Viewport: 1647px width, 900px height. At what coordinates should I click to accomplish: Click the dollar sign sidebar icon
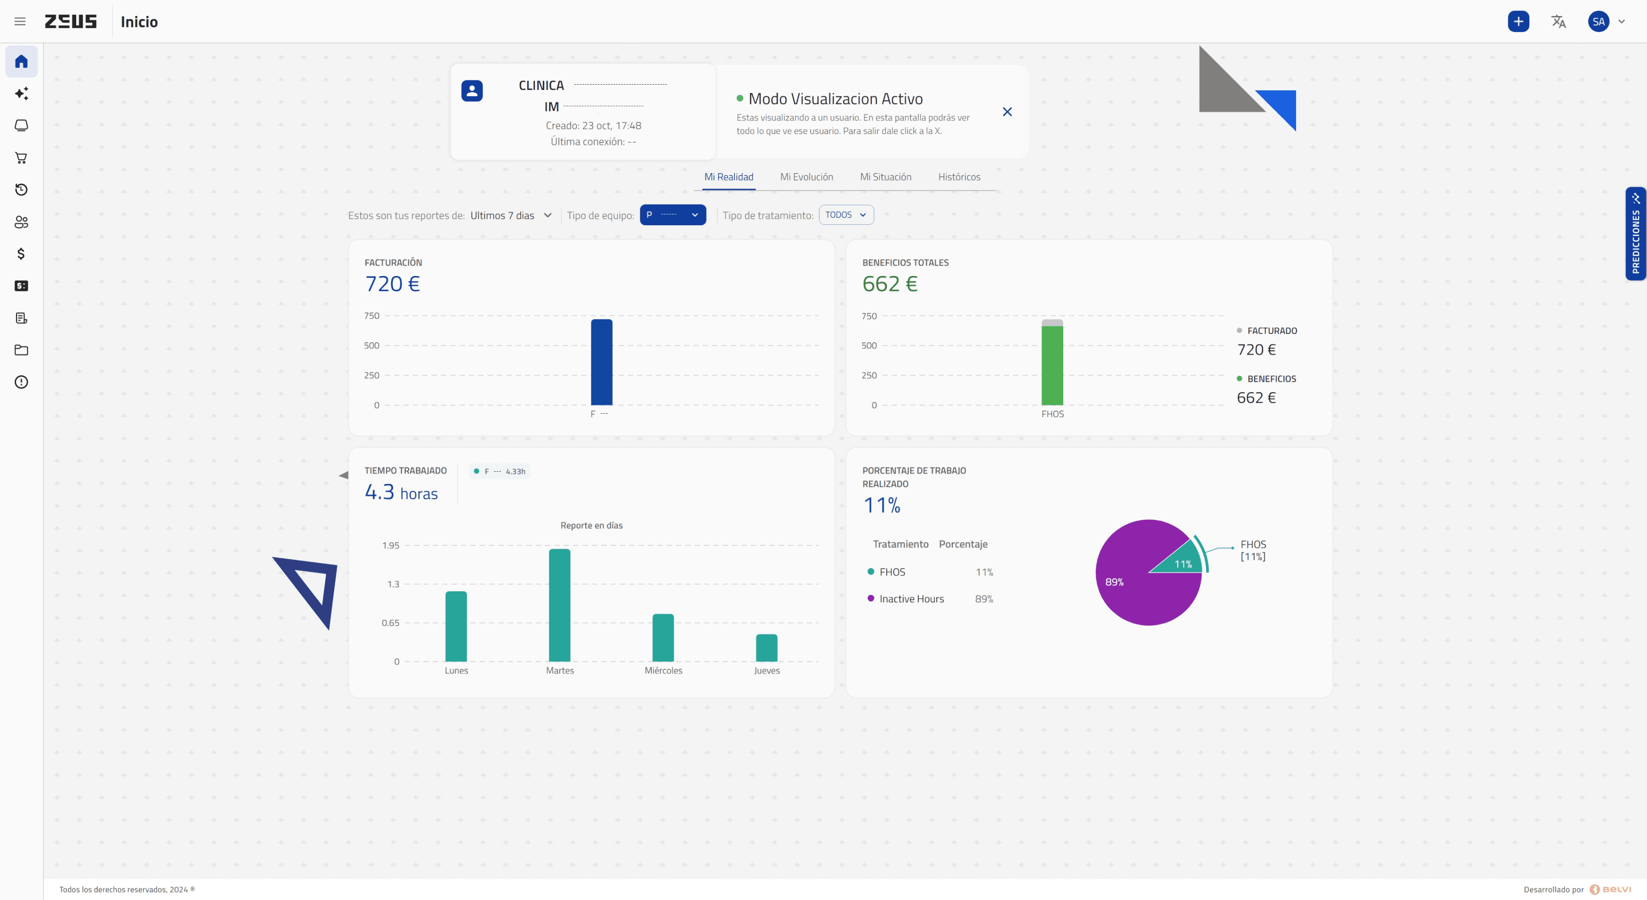click(x=21, y=254)
